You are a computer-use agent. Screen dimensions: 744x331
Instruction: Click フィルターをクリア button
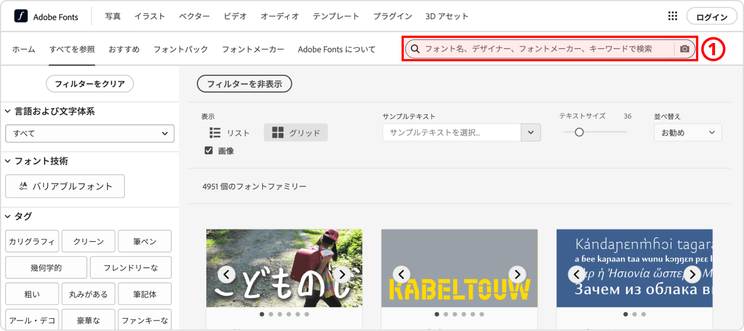[x=90, y=84]
